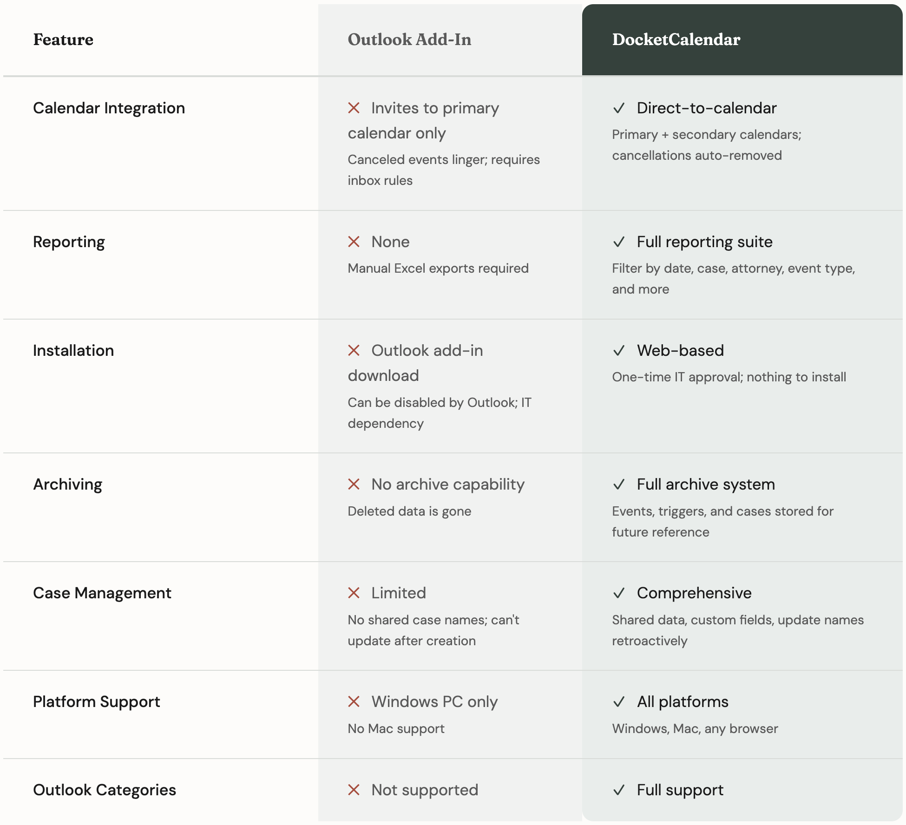
Task: Click the red X beside "No archive capability"
Action: click(354, 485)
